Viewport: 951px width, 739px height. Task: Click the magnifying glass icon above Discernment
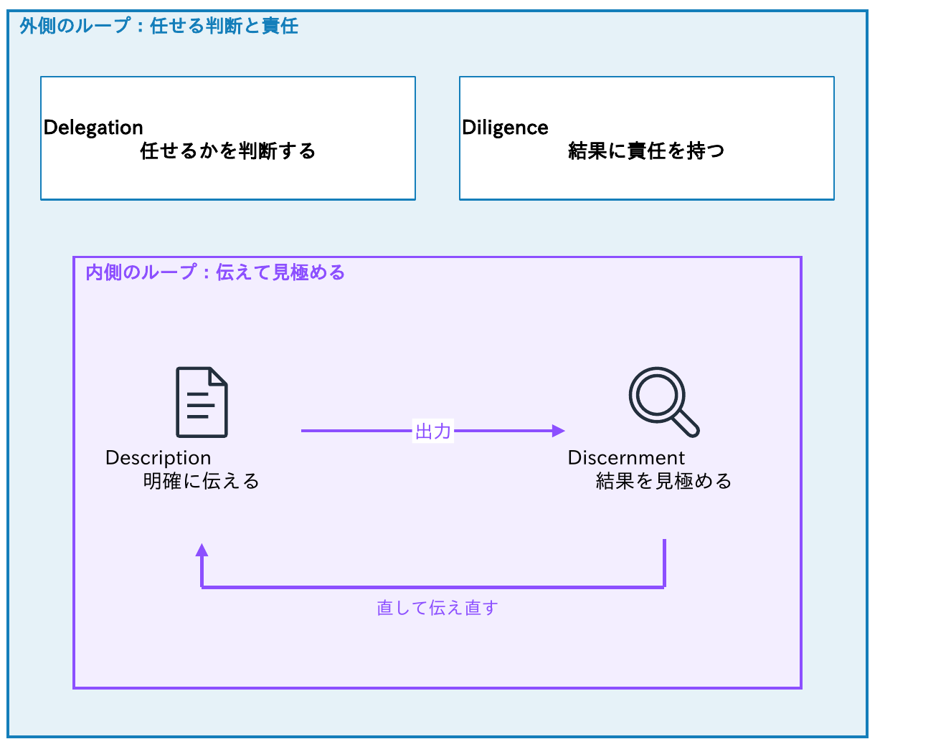[x=664, y=402]
